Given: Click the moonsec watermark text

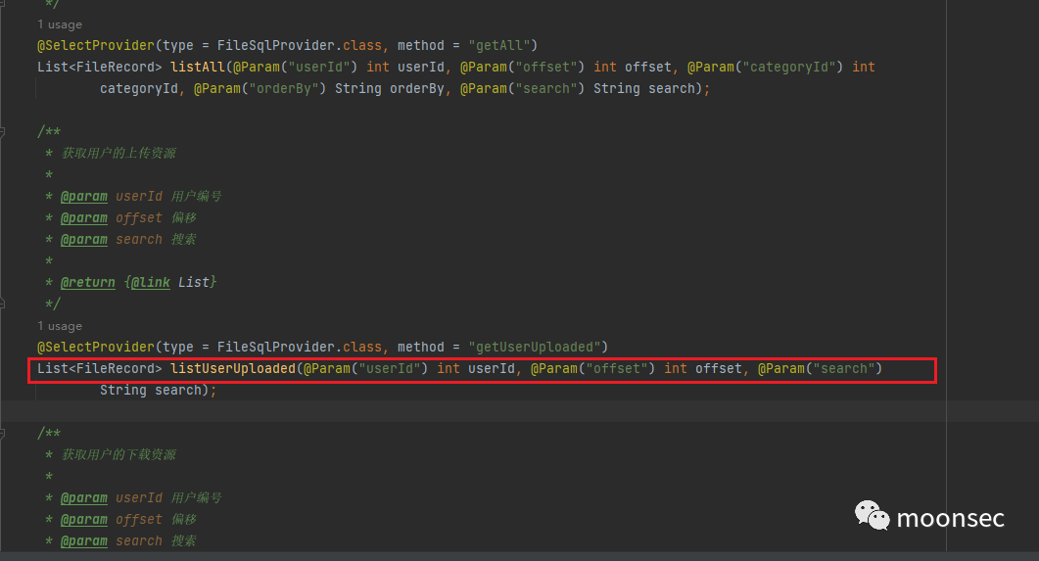Looking at the screenshot, I should [950, 518].
